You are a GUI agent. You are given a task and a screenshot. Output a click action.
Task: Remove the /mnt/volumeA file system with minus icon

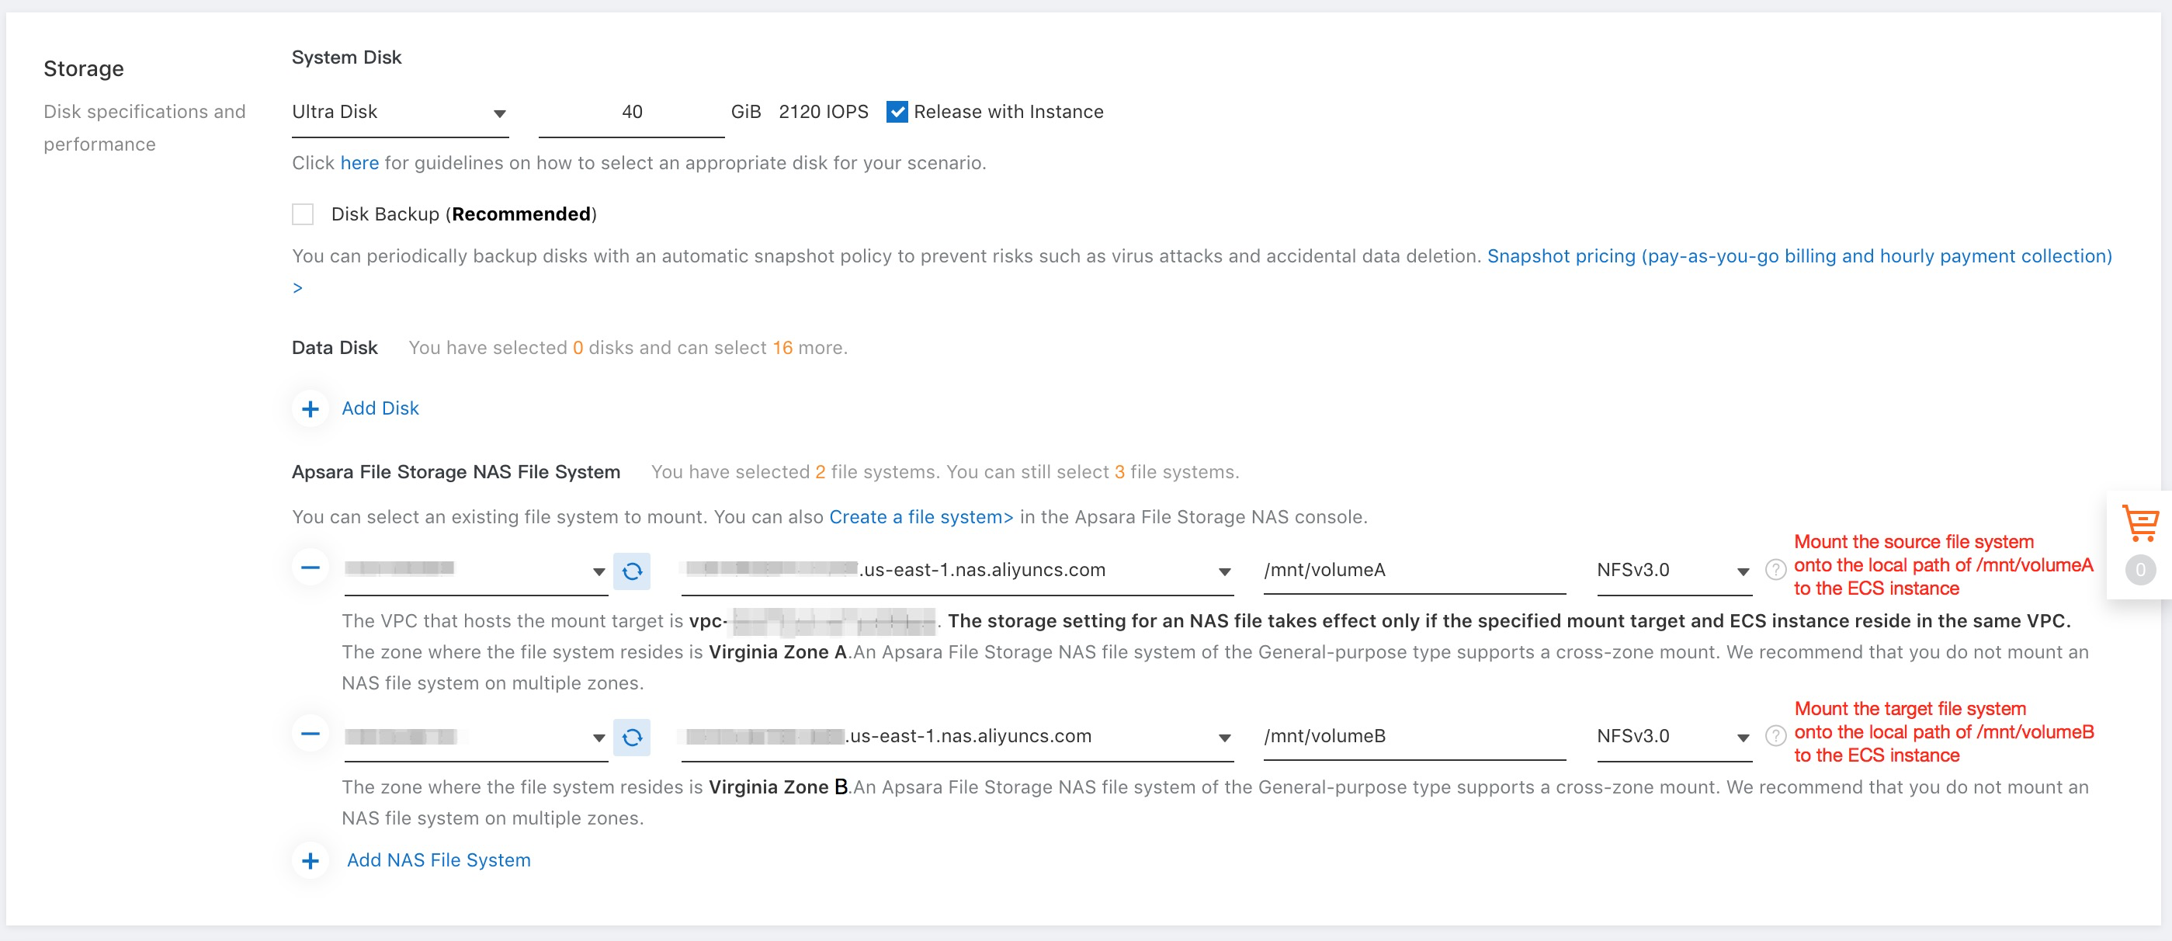pos(311,568)
